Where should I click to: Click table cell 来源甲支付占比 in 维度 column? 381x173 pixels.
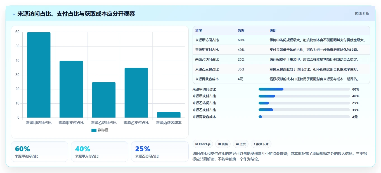coord(207,50)
